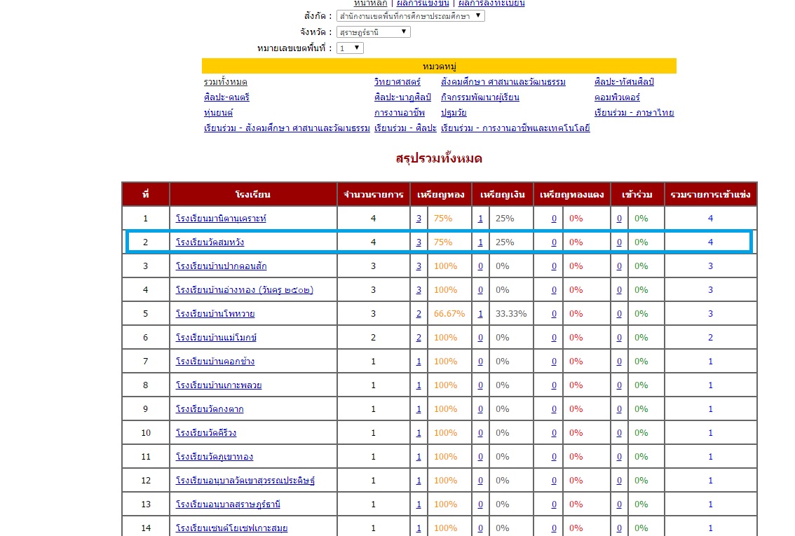
Task: Select the รวมทั้งหมด category link
Action: click(x=225, y=82)
